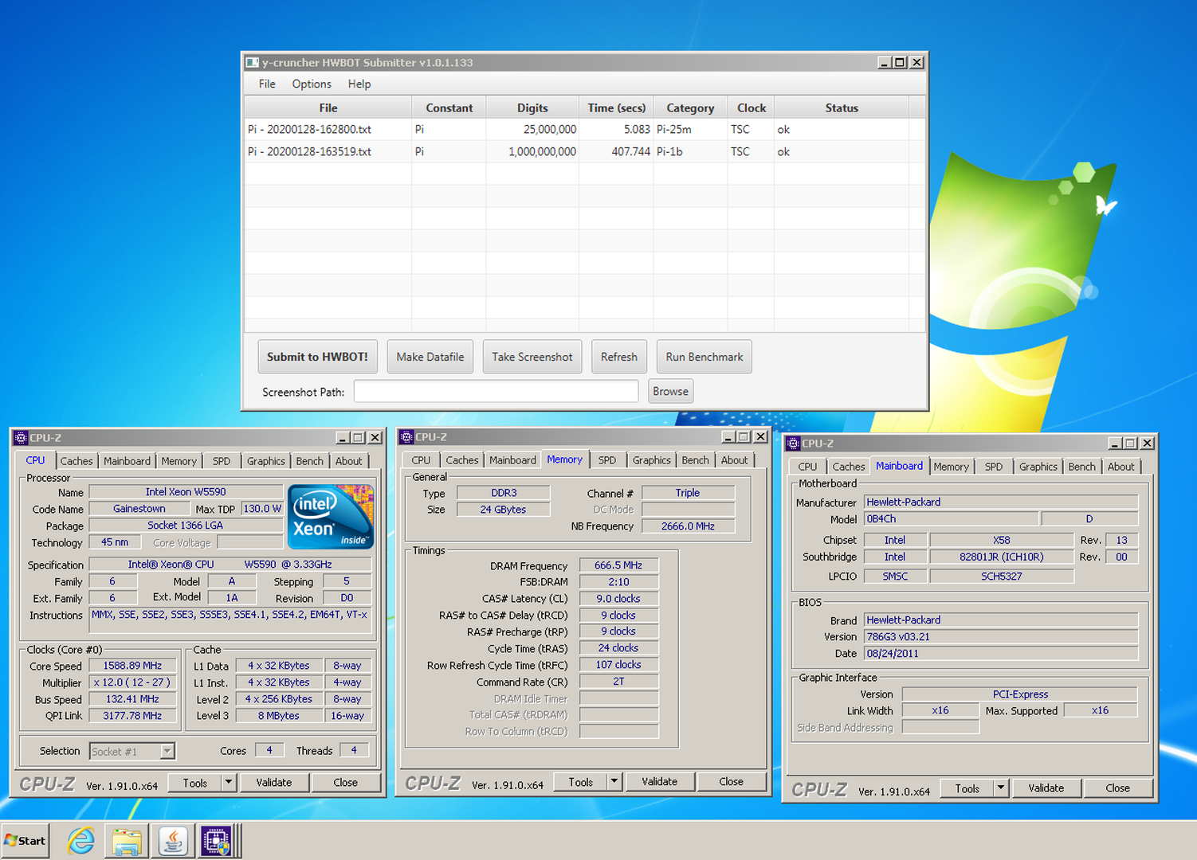Image resolution: width=1197 pixels, height=860 pixels.
Task: Sort by the Constant column header
Action: coord(449,107)
